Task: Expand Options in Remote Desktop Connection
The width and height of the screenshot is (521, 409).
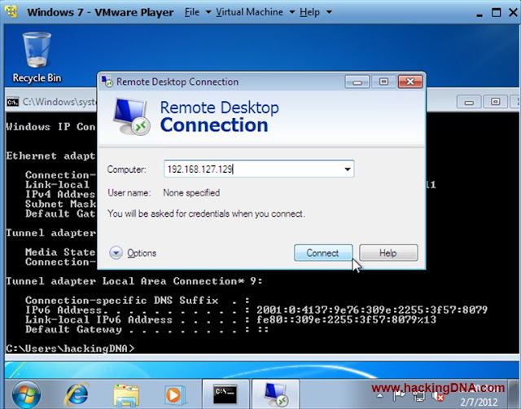Action: point(133,253)
